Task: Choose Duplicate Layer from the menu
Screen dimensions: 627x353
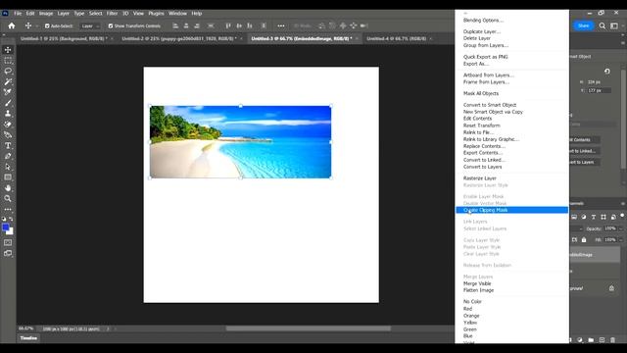Action: (482, 31)
